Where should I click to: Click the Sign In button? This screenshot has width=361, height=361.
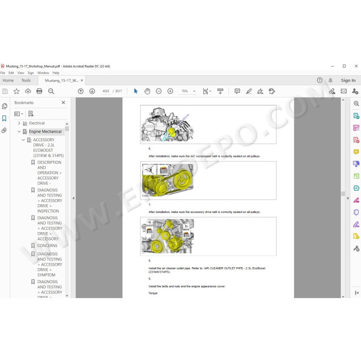coord(348,80)
